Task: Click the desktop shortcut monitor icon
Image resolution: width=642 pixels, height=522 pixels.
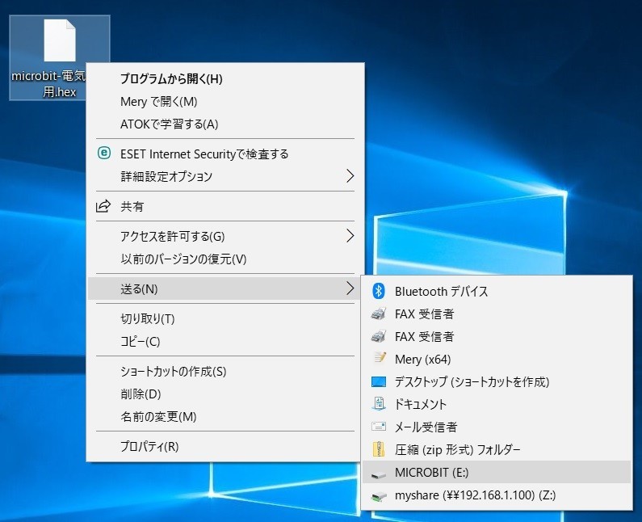Action: point(379,382)
